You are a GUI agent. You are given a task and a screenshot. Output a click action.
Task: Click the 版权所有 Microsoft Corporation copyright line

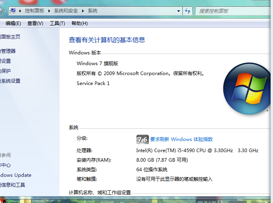(140, 73)
